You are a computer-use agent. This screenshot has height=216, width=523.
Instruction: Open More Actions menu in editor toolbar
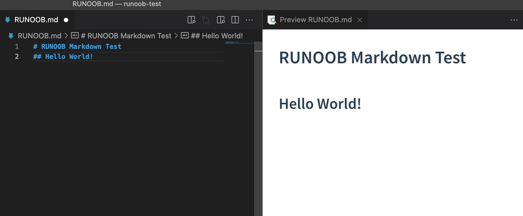(249, 20)
